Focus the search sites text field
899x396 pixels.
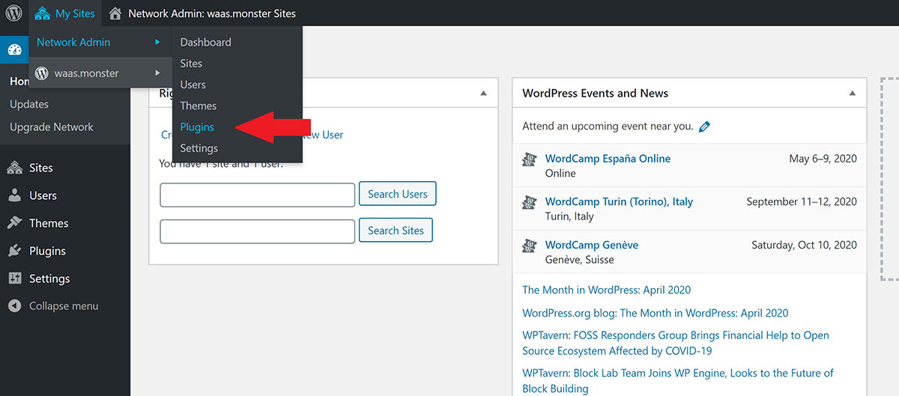257,231
